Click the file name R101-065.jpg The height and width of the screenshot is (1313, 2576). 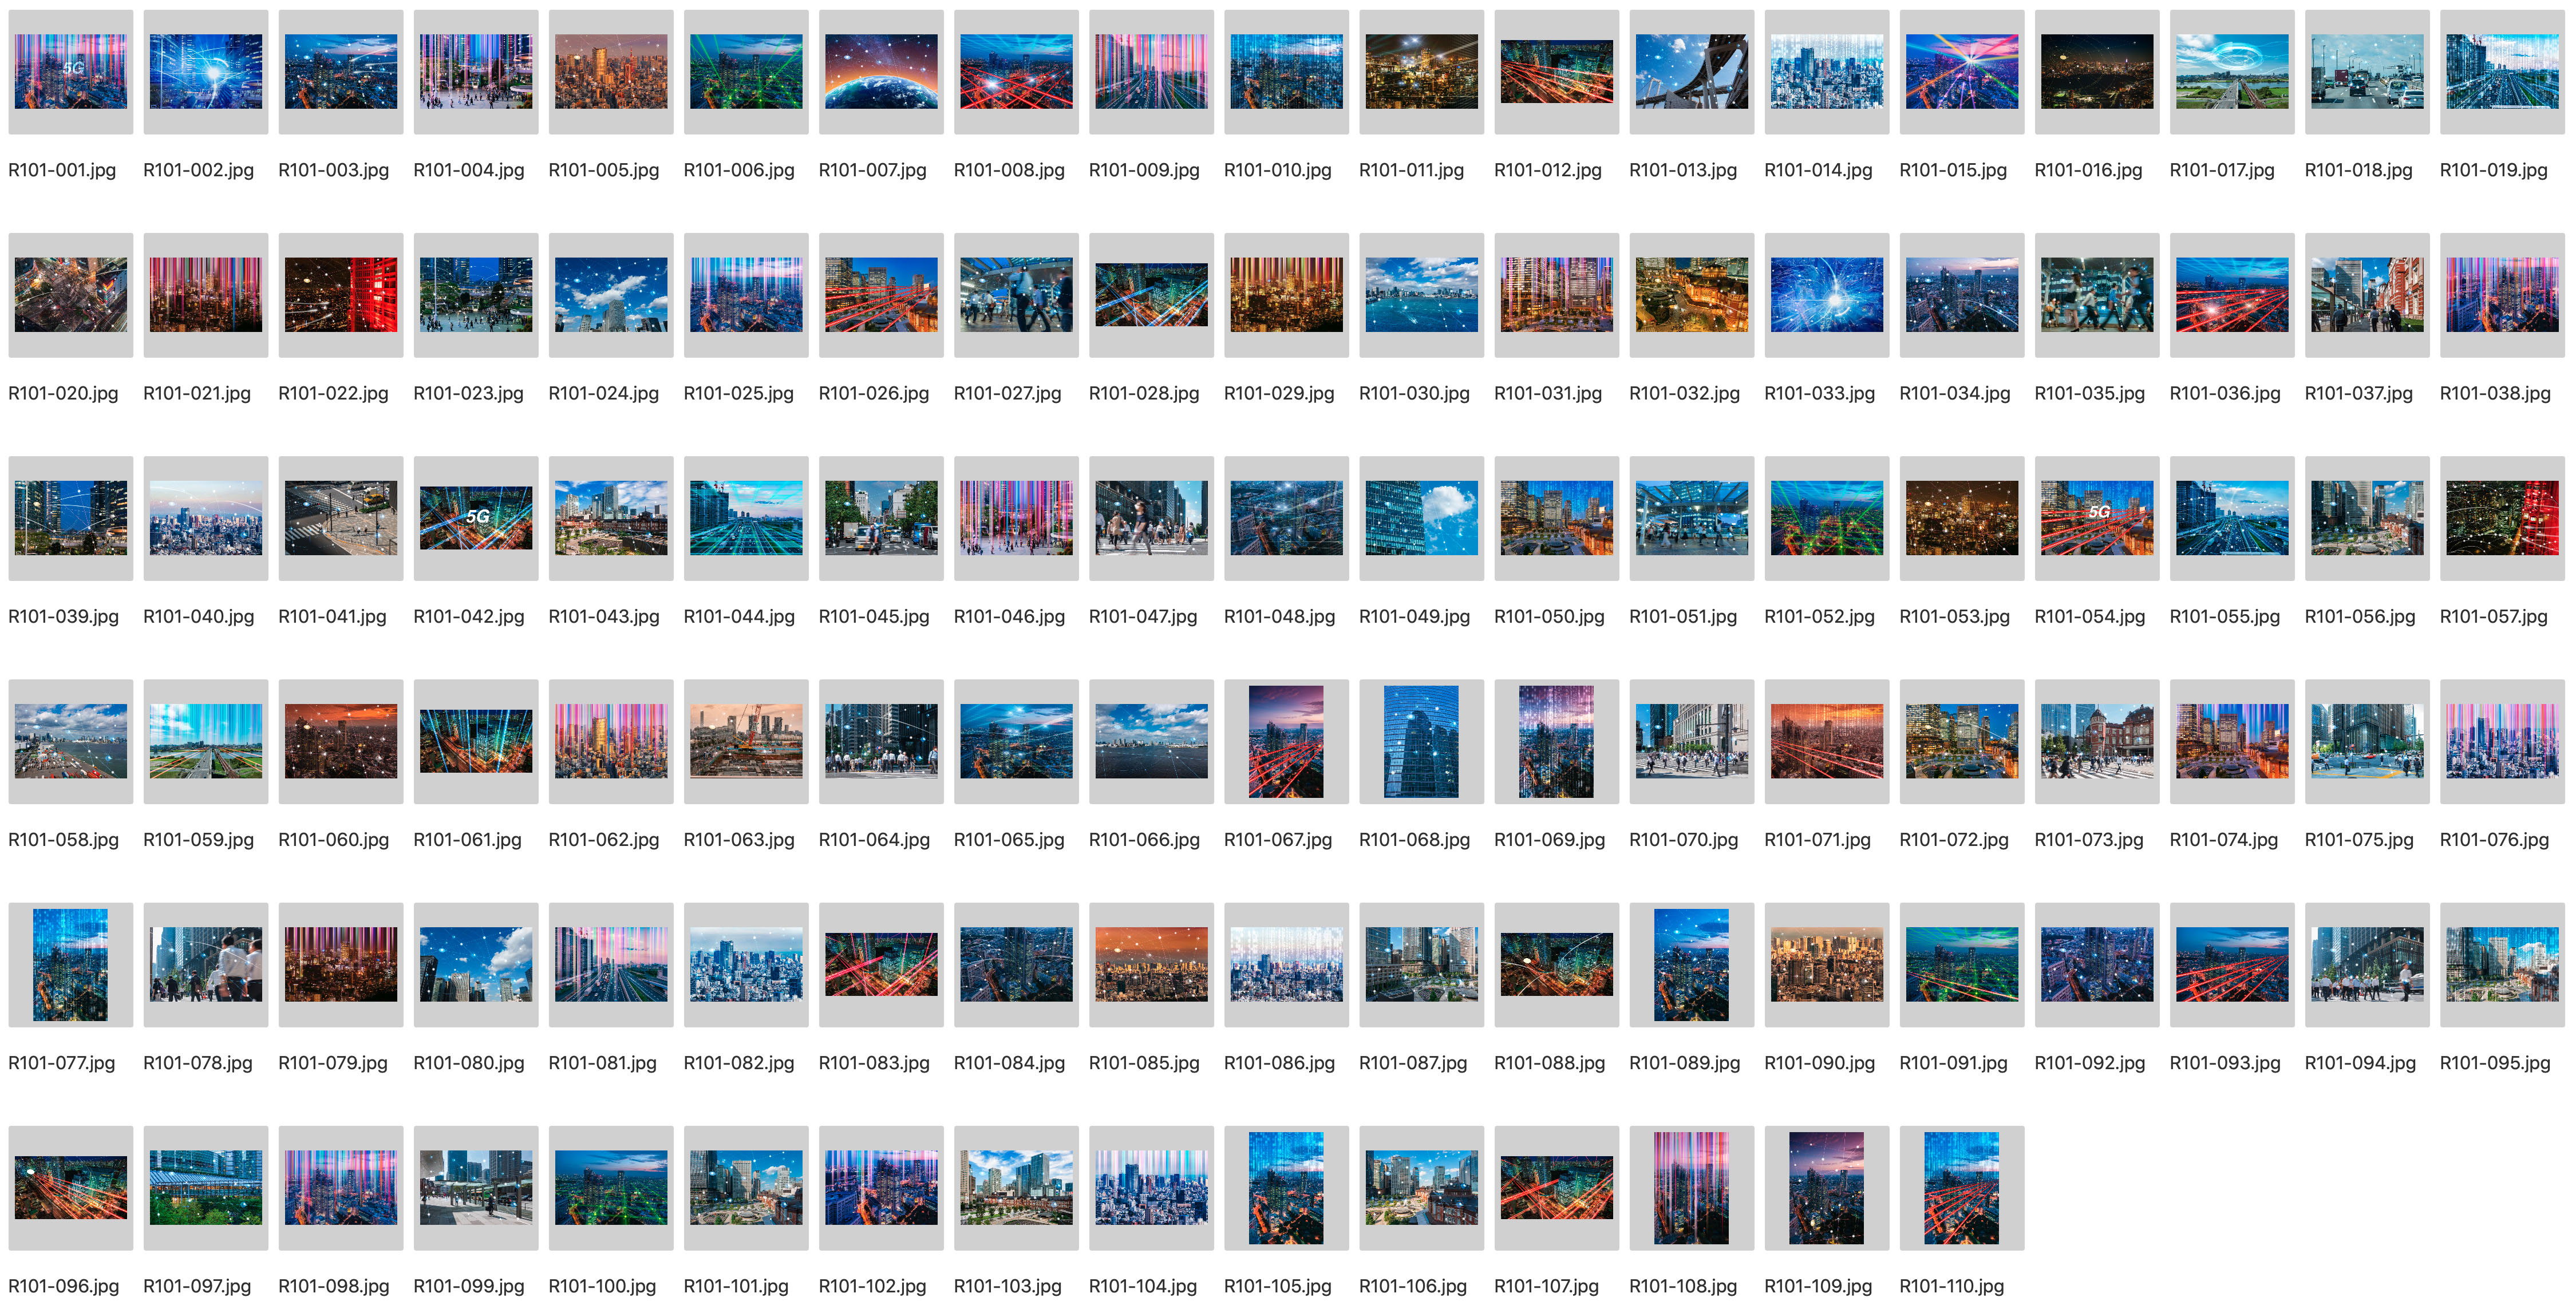(1009, 839)
